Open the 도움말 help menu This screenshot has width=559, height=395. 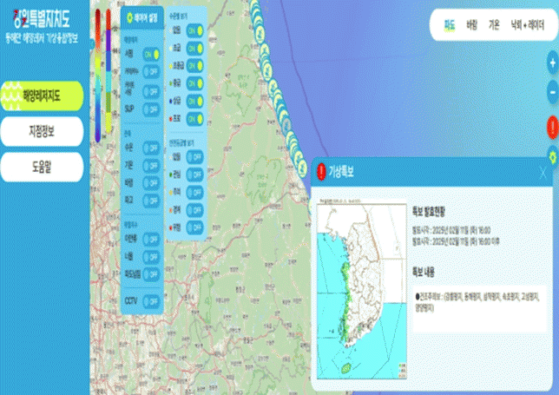click(42, 165)
